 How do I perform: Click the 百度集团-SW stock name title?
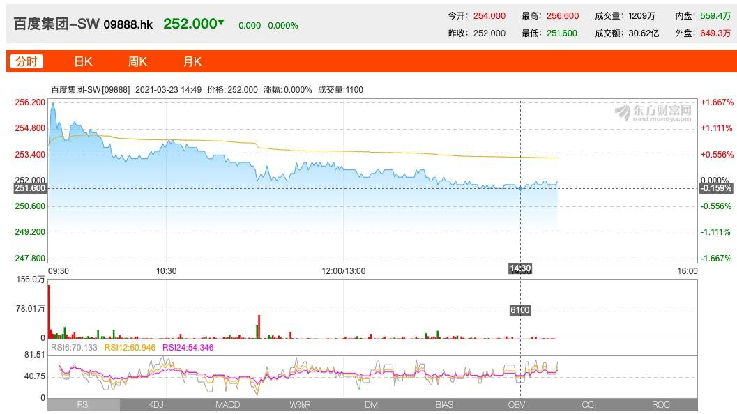pos(56,24)
